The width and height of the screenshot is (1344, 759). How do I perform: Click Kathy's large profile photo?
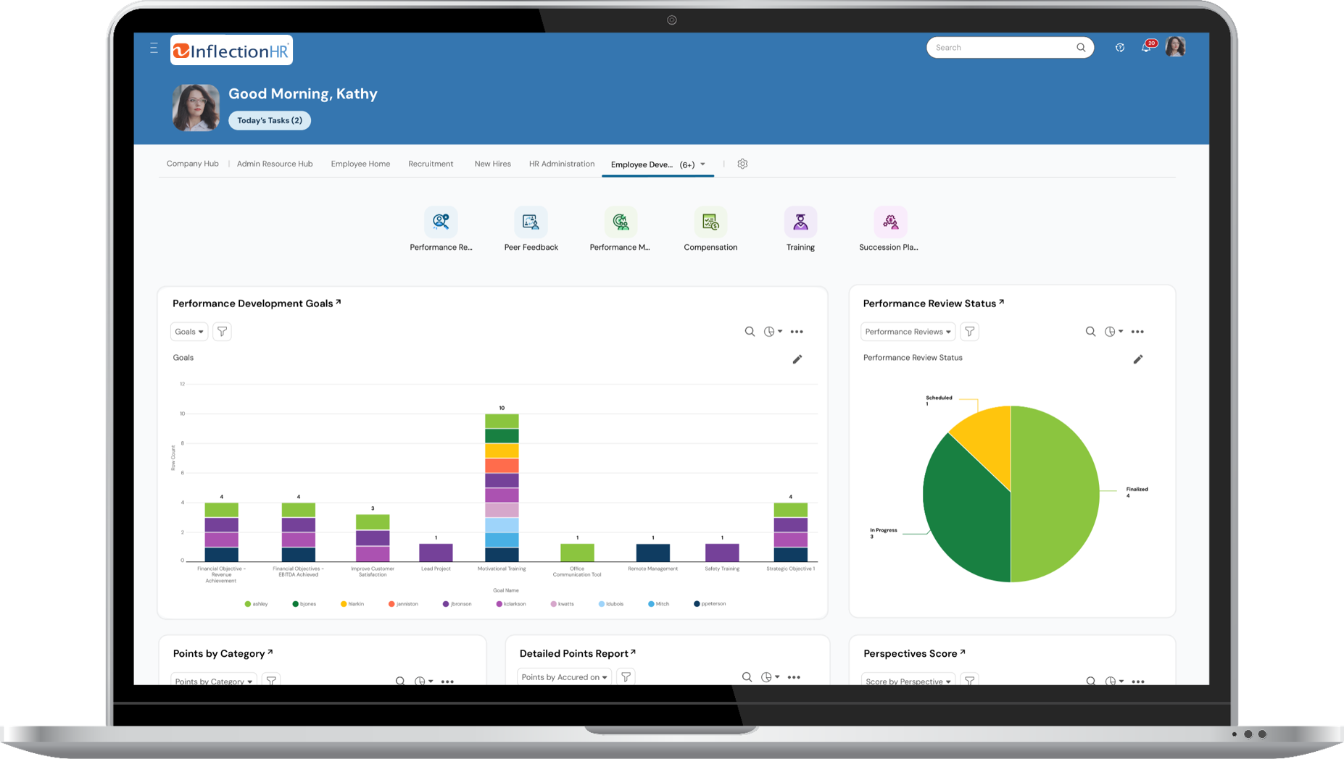click(196, 107)
